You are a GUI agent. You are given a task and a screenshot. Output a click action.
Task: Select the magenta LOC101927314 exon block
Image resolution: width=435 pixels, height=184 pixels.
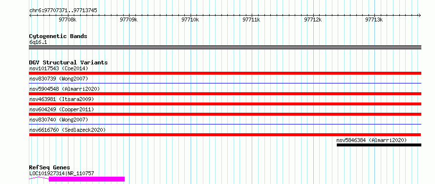[87, 179]
